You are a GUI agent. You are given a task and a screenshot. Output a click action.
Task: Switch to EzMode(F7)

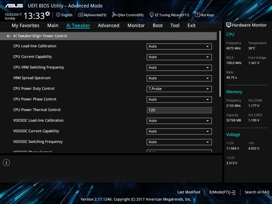pyautogui.click(x=222, y=192)
